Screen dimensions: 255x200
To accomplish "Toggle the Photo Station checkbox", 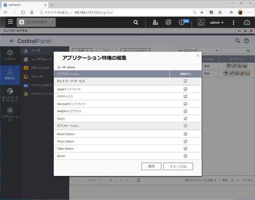I will 185,141.
